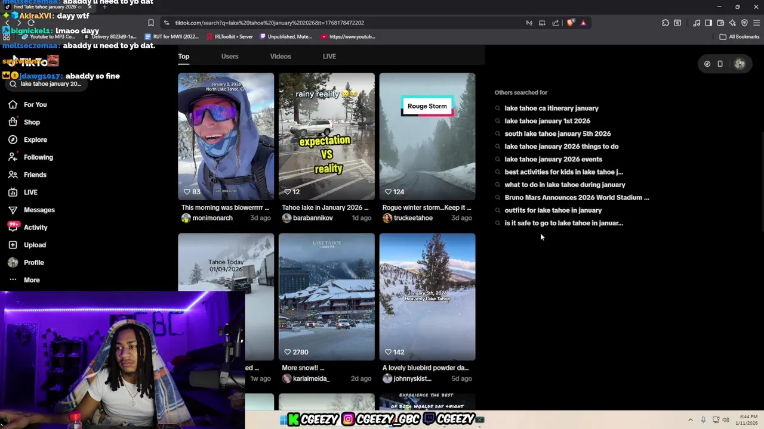Visit truckeetahoe's profile
The image size is (764, 429).
pyautogui.click(x=408, y=218)
